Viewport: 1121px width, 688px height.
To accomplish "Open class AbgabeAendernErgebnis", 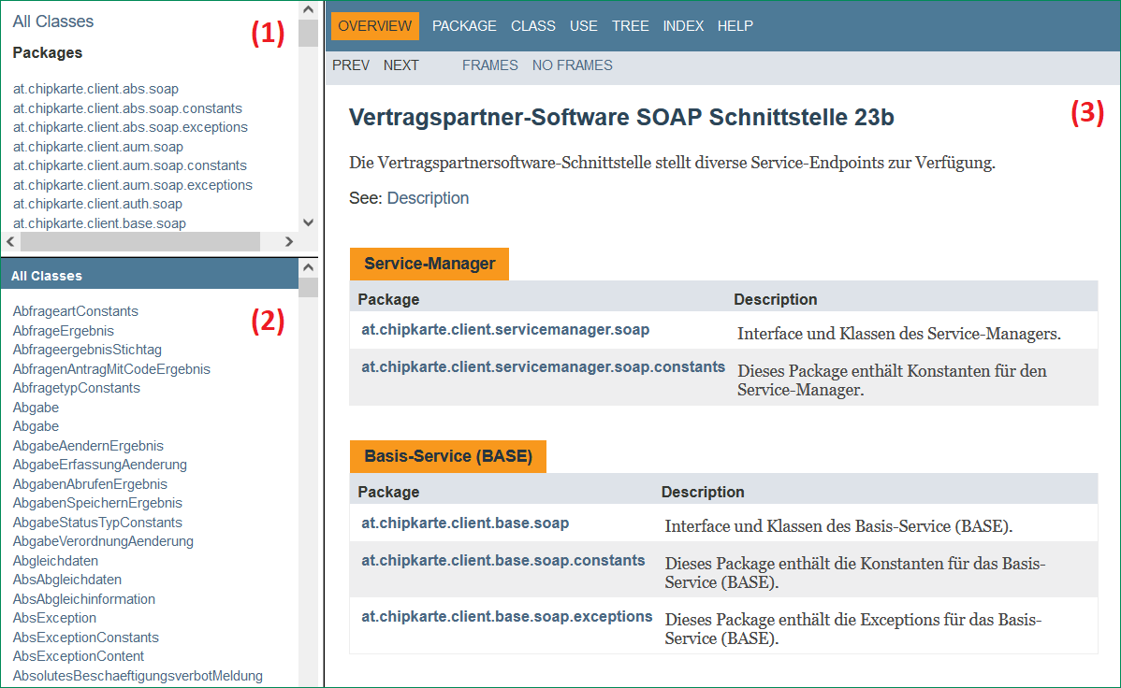I will tap(88, 445).
